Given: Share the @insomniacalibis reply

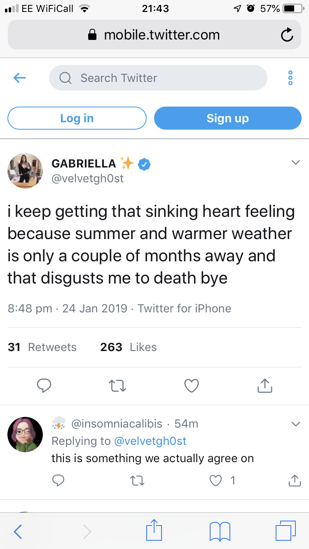Looking at the screenshot, I should 294,480.
